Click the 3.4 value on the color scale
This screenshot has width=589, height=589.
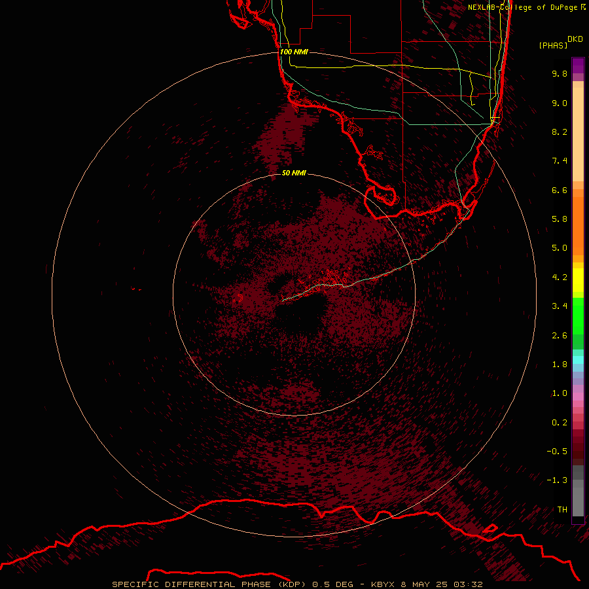click(560, 306)
